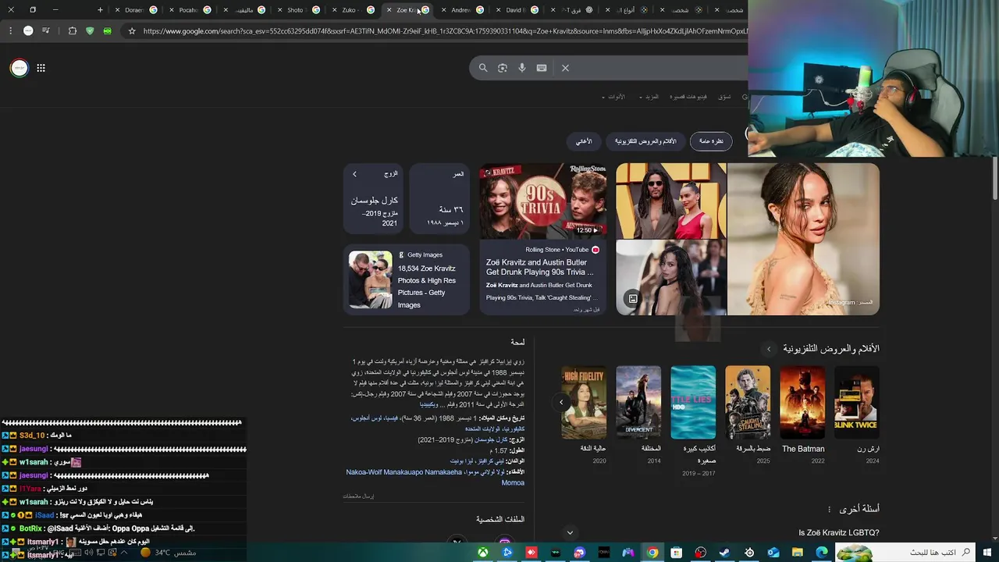Click the weather widget 34°C مشمس
This screenshot has height=562, width=999.
(169, 553)
